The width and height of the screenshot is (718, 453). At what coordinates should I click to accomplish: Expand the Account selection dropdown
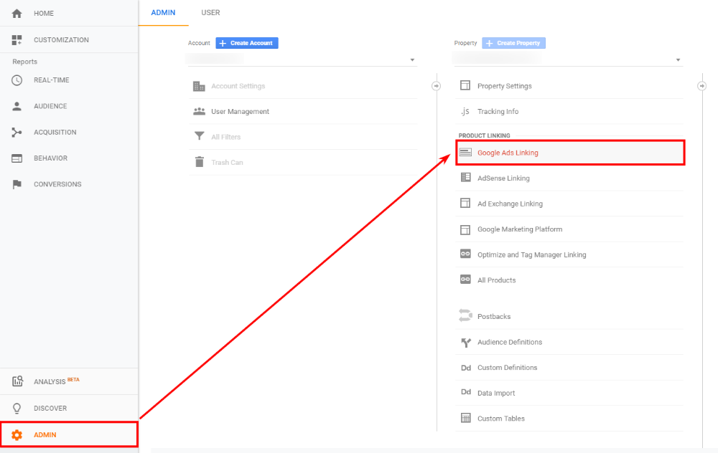coord(412,60)
